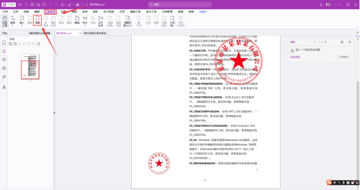Click the Extract pages icon
The width and height of the screenshot is (360, 190).
click(x=37, y=20)
